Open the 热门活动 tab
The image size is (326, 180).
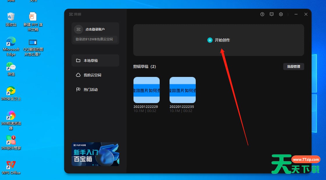[x=95, y=89]
